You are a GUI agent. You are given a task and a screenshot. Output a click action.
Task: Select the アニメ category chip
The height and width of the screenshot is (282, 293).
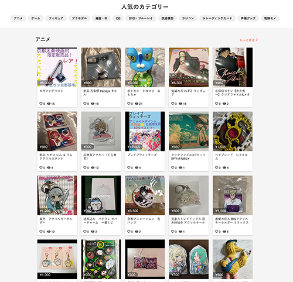(18, 18)
